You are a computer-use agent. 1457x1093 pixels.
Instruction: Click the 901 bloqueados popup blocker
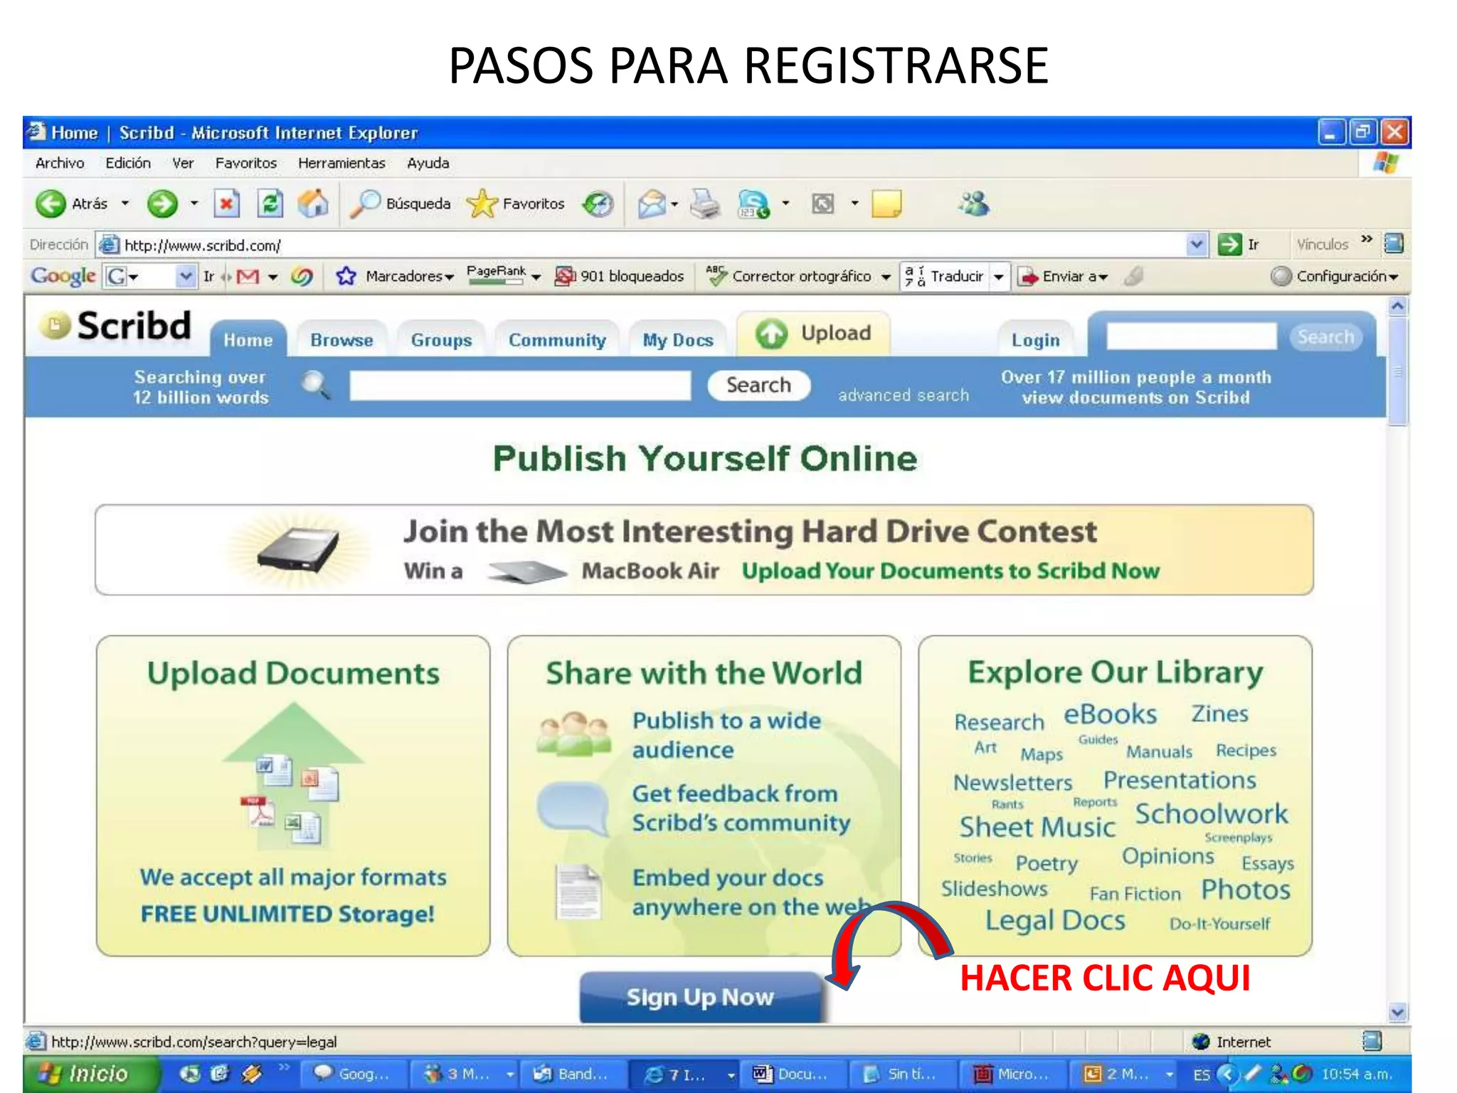coord(619,276)
